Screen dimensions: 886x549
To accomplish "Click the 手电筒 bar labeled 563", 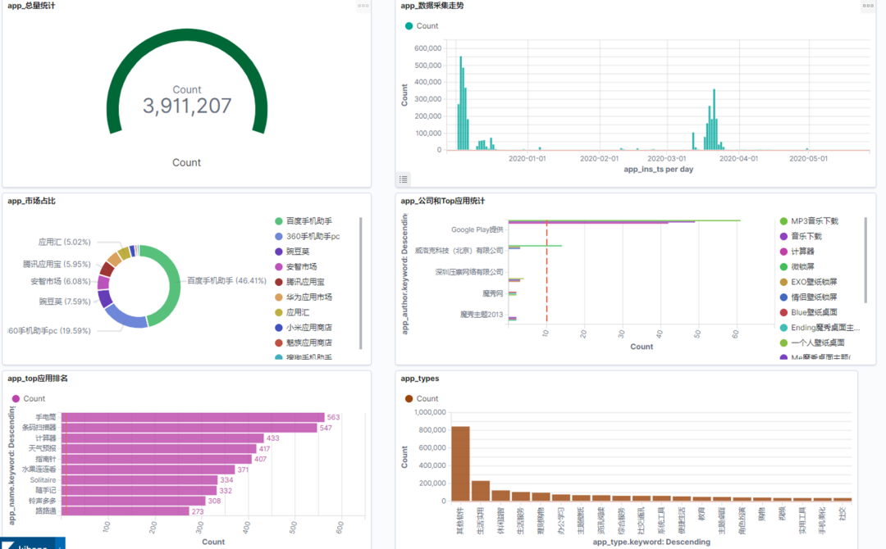I will [194, 418].
